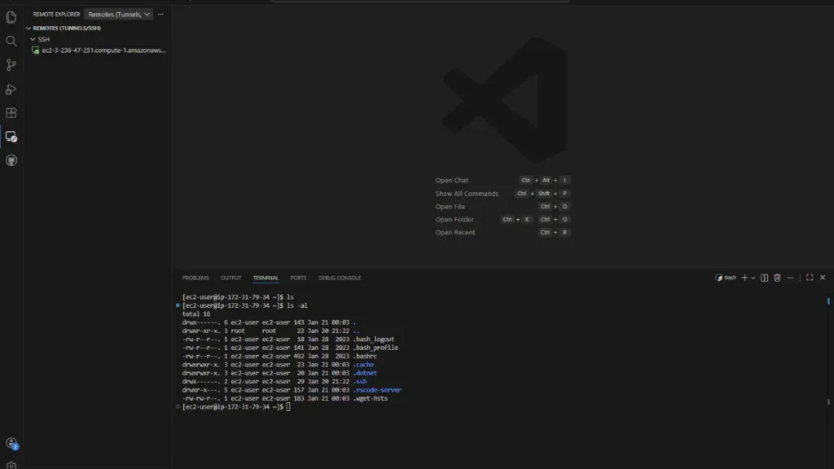Split the terminal pane

coord(764,278)
